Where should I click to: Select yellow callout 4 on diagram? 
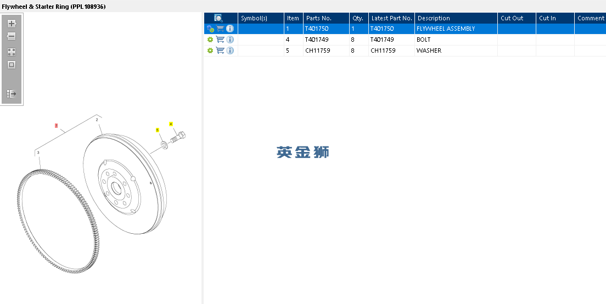171,124
